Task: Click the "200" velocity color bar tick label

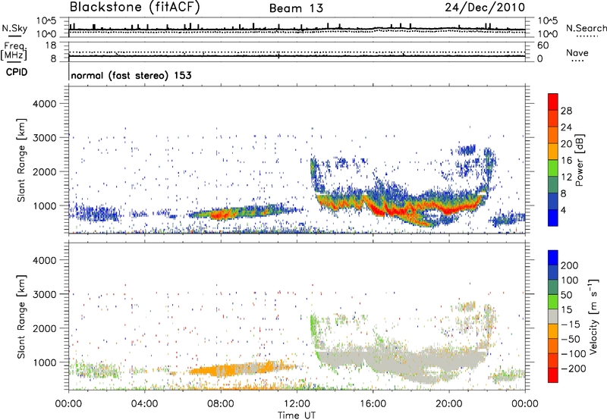Action: [570, 265]
